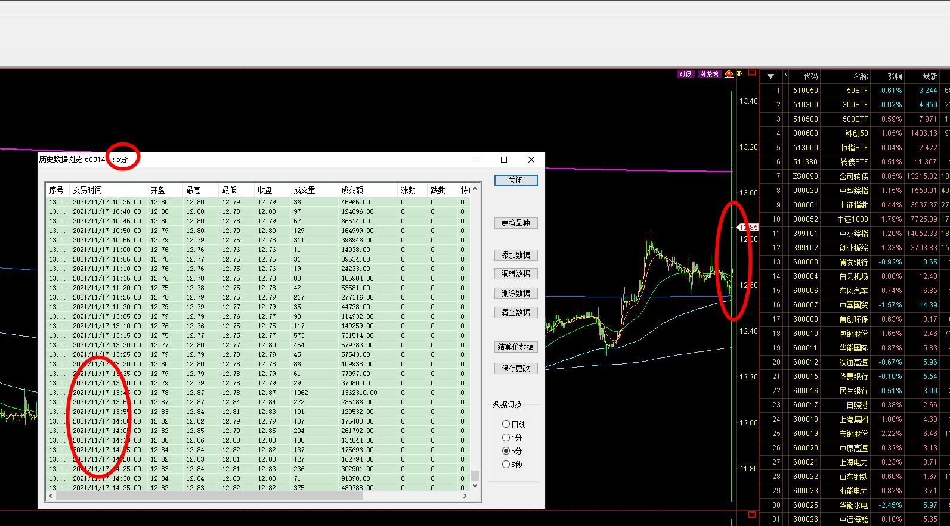Click the 成交额 column header

(x=367, y=190)
